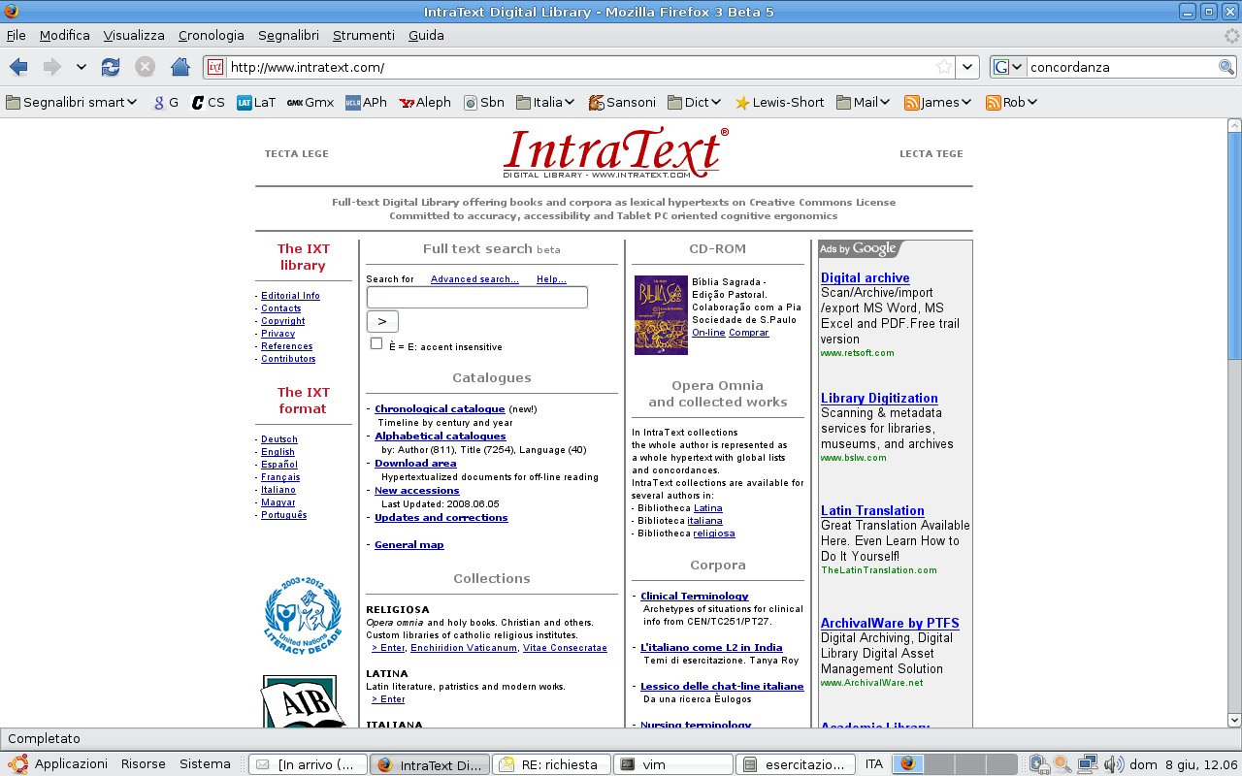Open the Clinical Terminology corpus link
Screen dimensions: 1242x776
[695, 597]
